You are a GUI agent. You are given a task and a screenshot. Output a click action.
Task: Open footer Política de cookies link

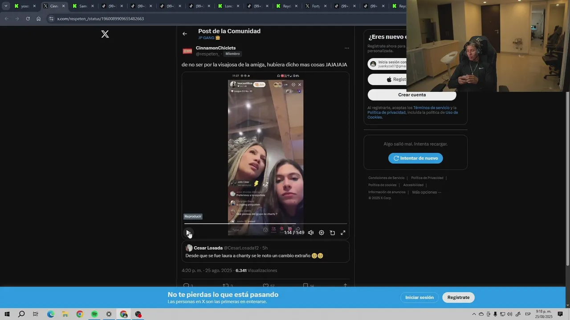tap(382, 185)
